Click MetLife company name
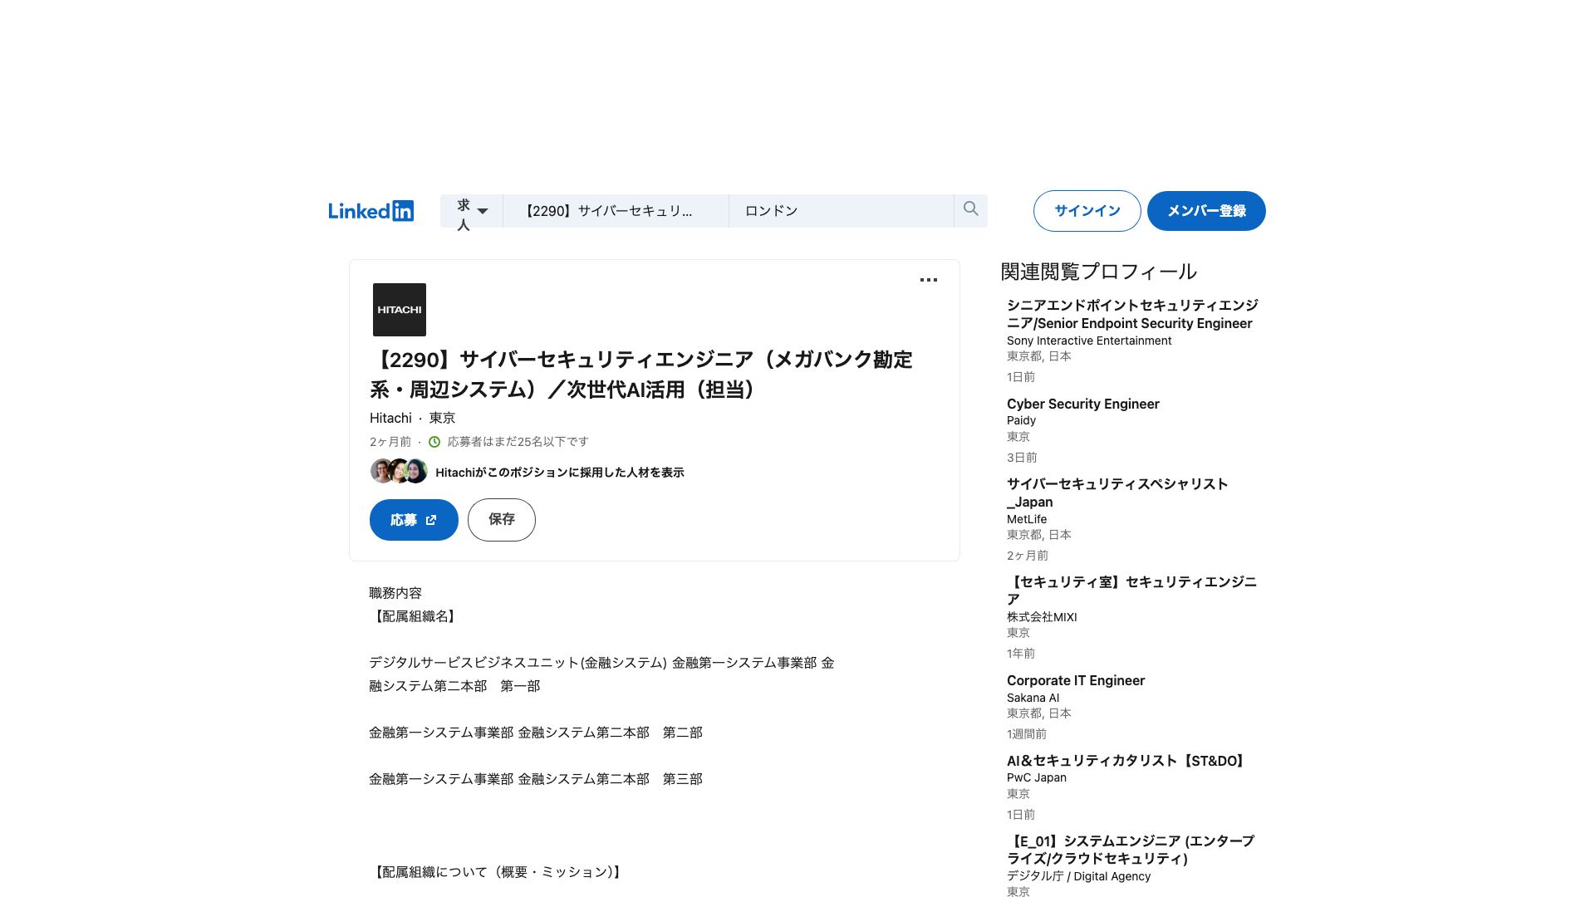The height and width of the screenshot is (897, 1595). 1027,519
